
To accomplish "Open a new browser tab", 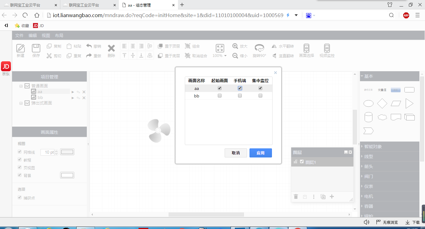I will [182, 5].
